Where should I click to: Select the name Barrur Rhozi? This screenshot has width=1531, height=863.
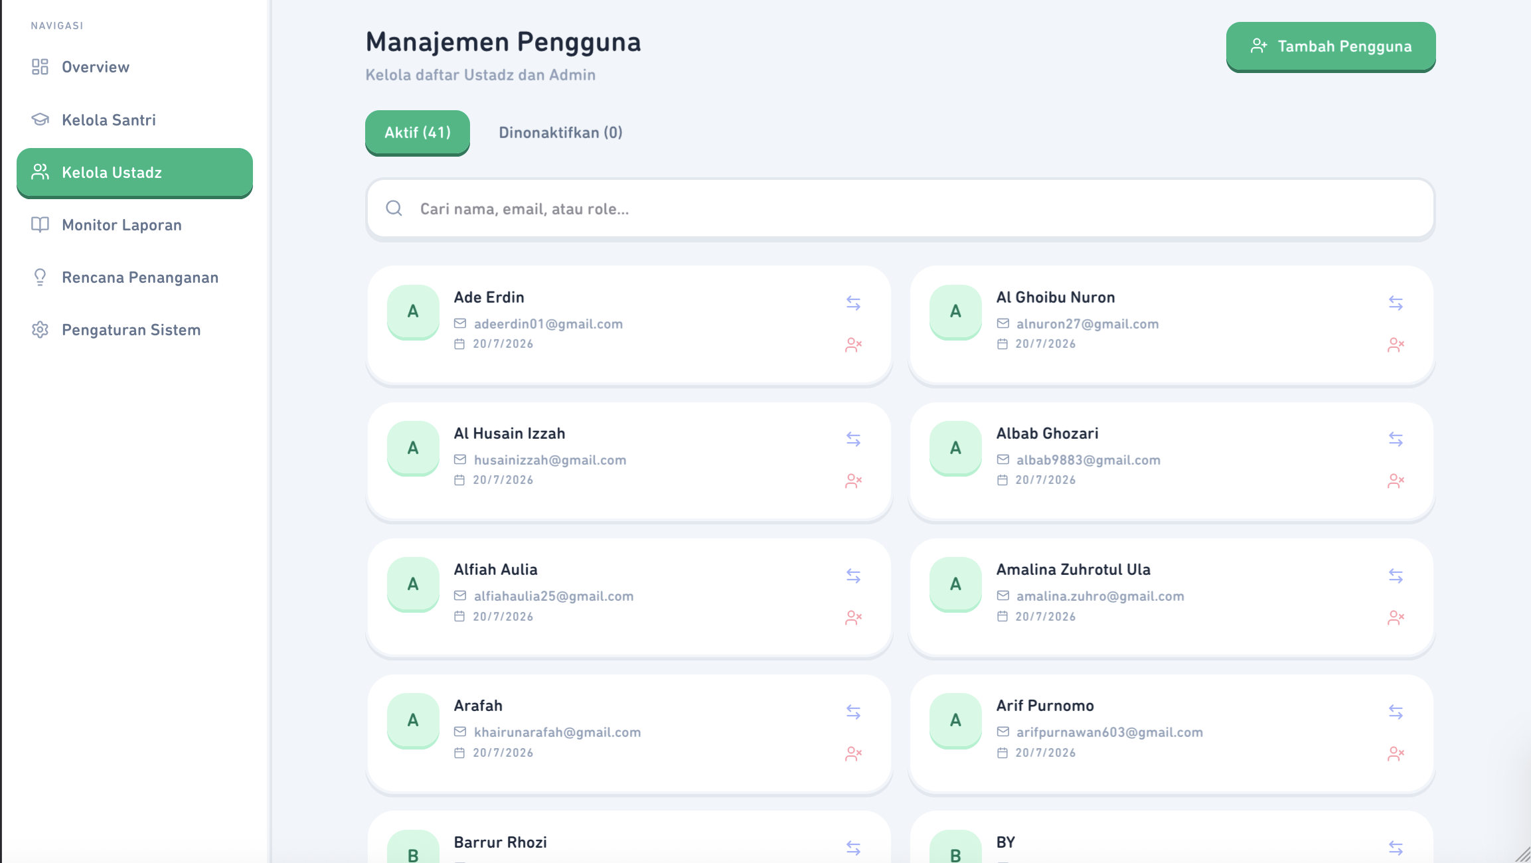click(500, 842)
